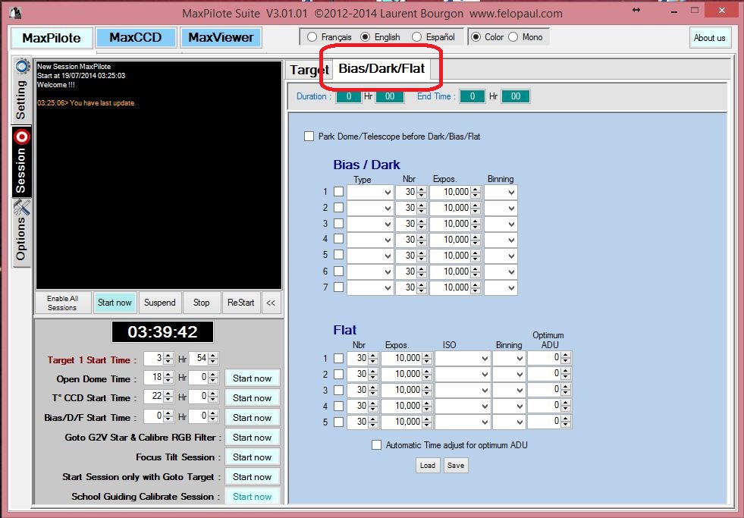Check Flat row 1 checkbox
Image resolution: width=744 pixels, height=518 pixels.
338,358
